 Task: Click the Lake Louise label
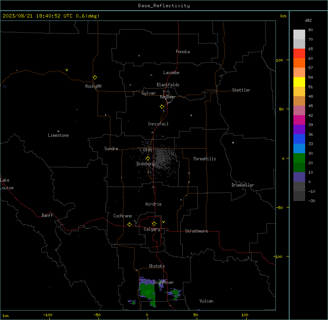(7, 184)
